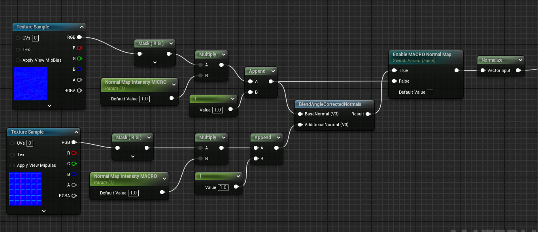Select the Enable MACRO Normal Map node title
This screenshot has height=232, width=538.
pyautogui.click(x=422, y=55)
